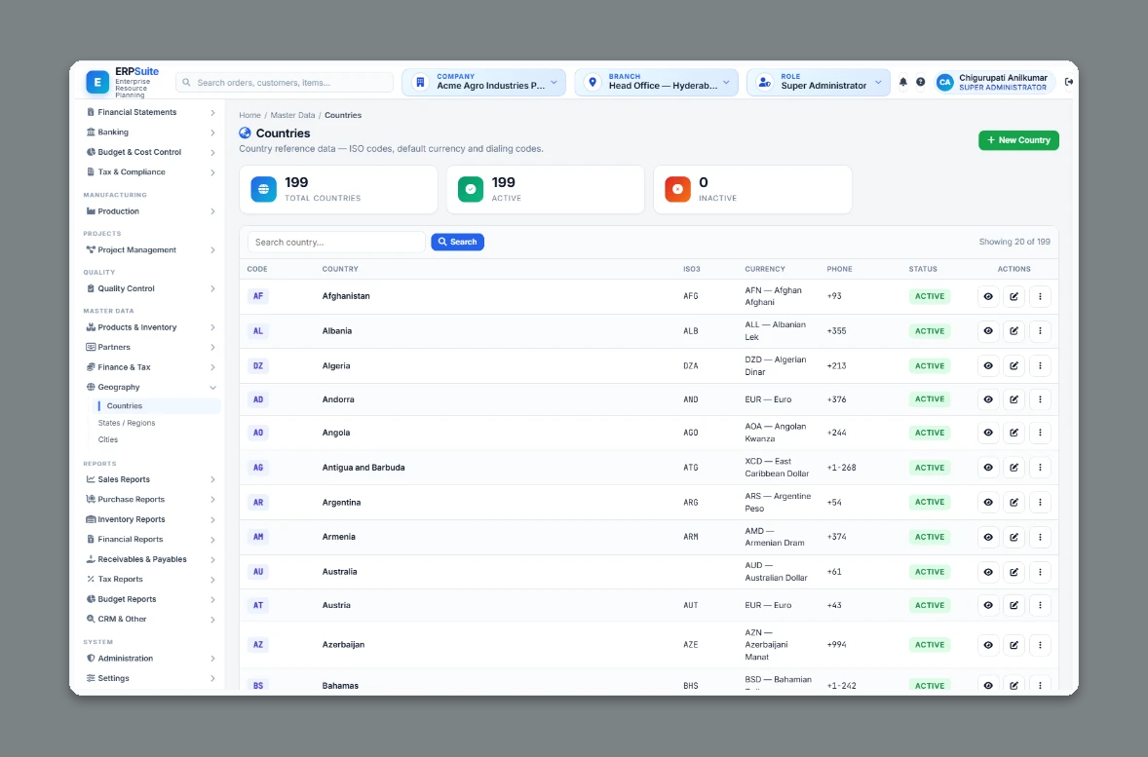Image resolution: width=1148 pixels, height=757 pixels.
Task: Click the New Country button
Action: [1018, 140]
